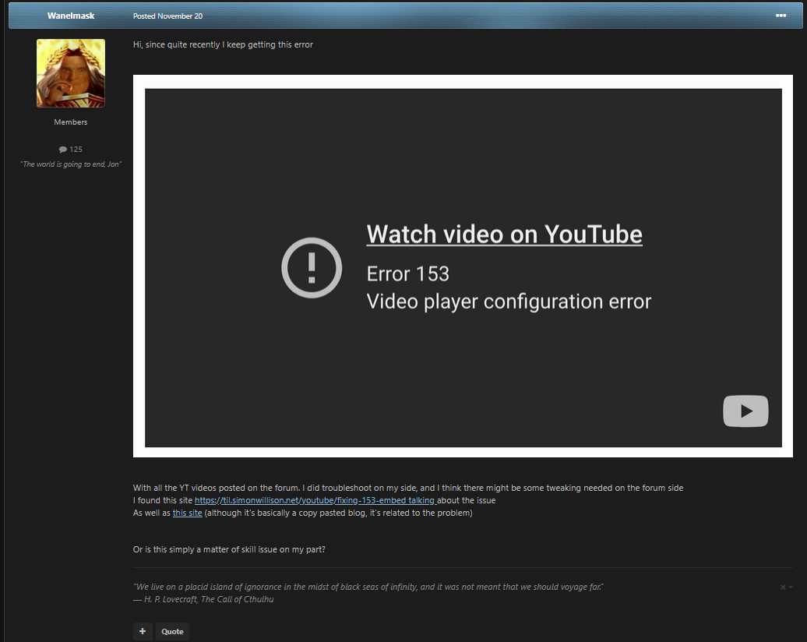This screenshot has width=807, height=642.
Task: Click "Video player configuration error" text
Action: coord(509,302)
